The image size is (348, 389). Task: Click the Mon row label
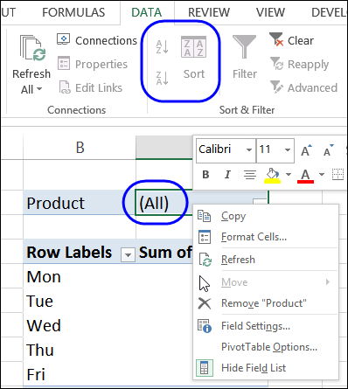[x=80, y=276]
